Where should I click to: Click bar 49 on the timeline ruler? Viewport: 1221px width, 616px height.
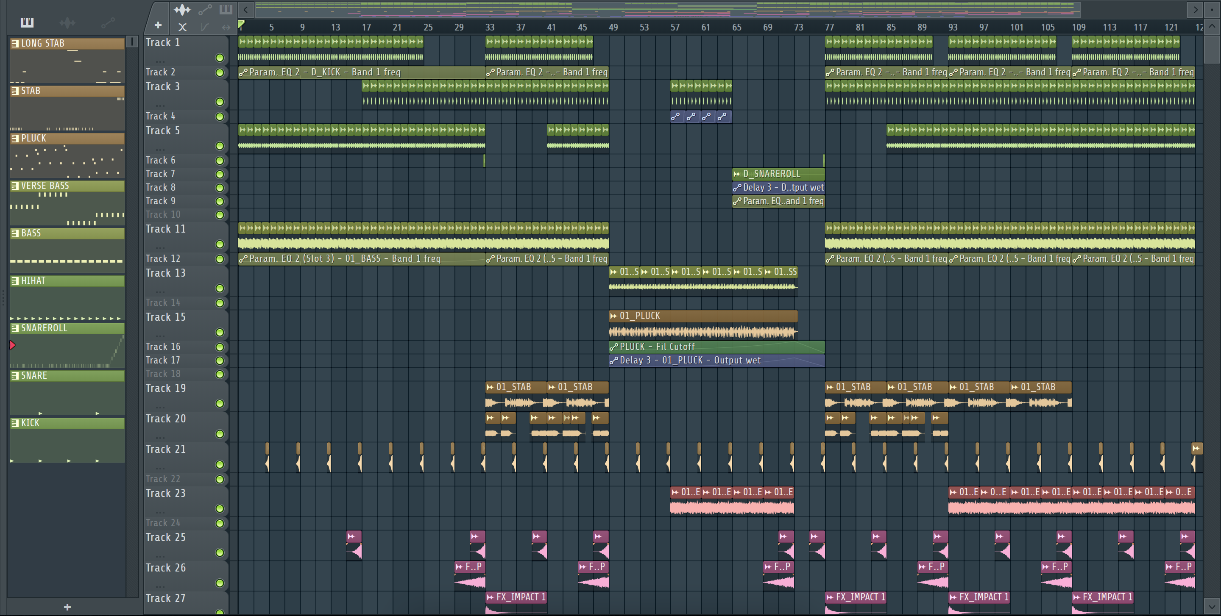(613, 27)
